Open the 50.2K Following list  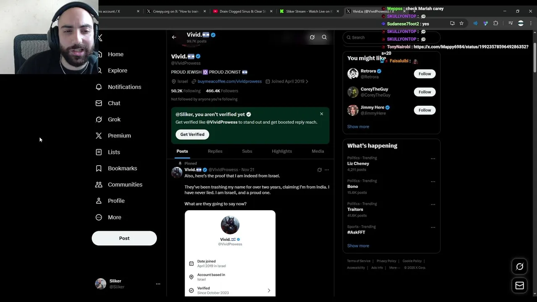coord(186,91)
